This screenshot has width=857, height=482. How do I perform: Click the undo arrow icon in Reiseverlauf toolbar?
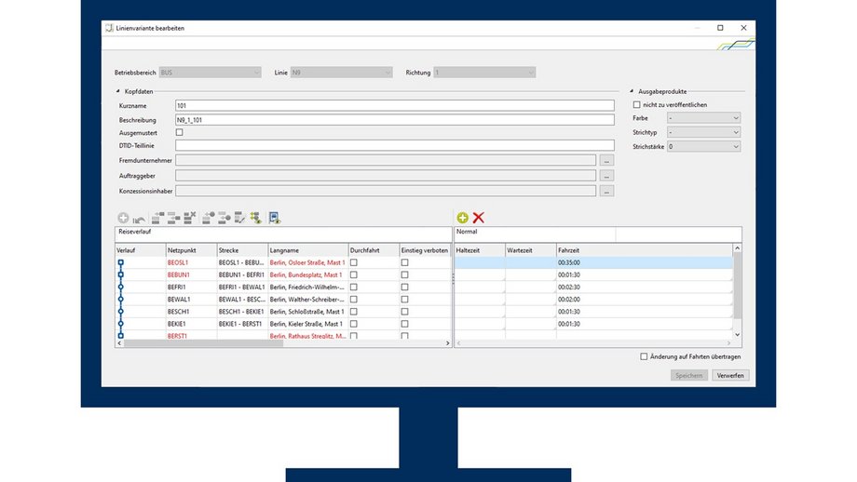(x=138, y=217)
